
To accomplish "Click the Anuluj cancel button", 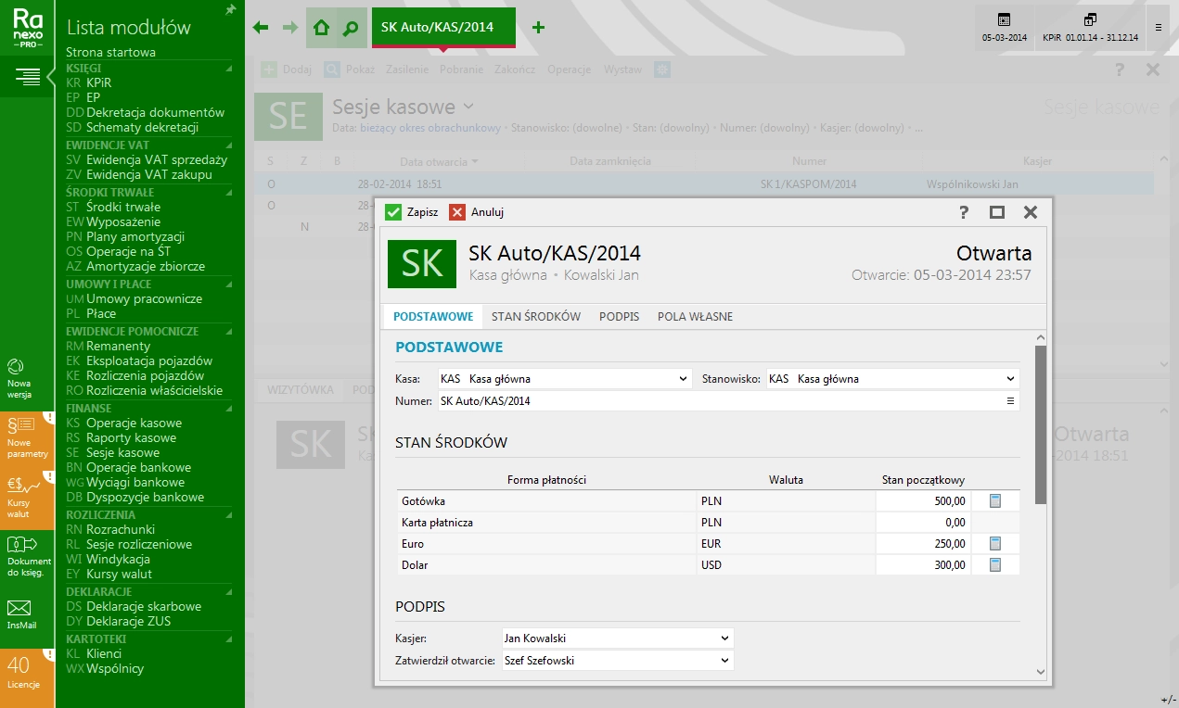I will [x=476, y=212].
